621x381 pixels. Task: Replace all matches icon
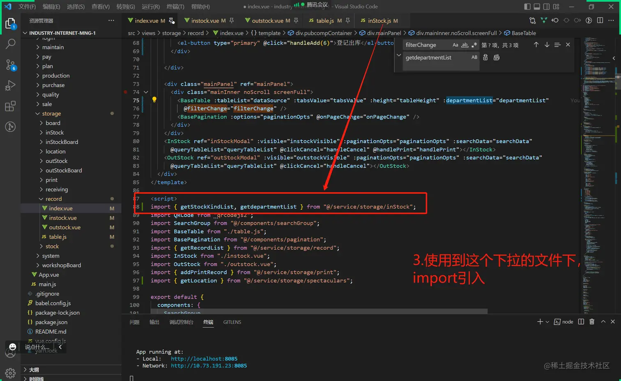point(497,57)
